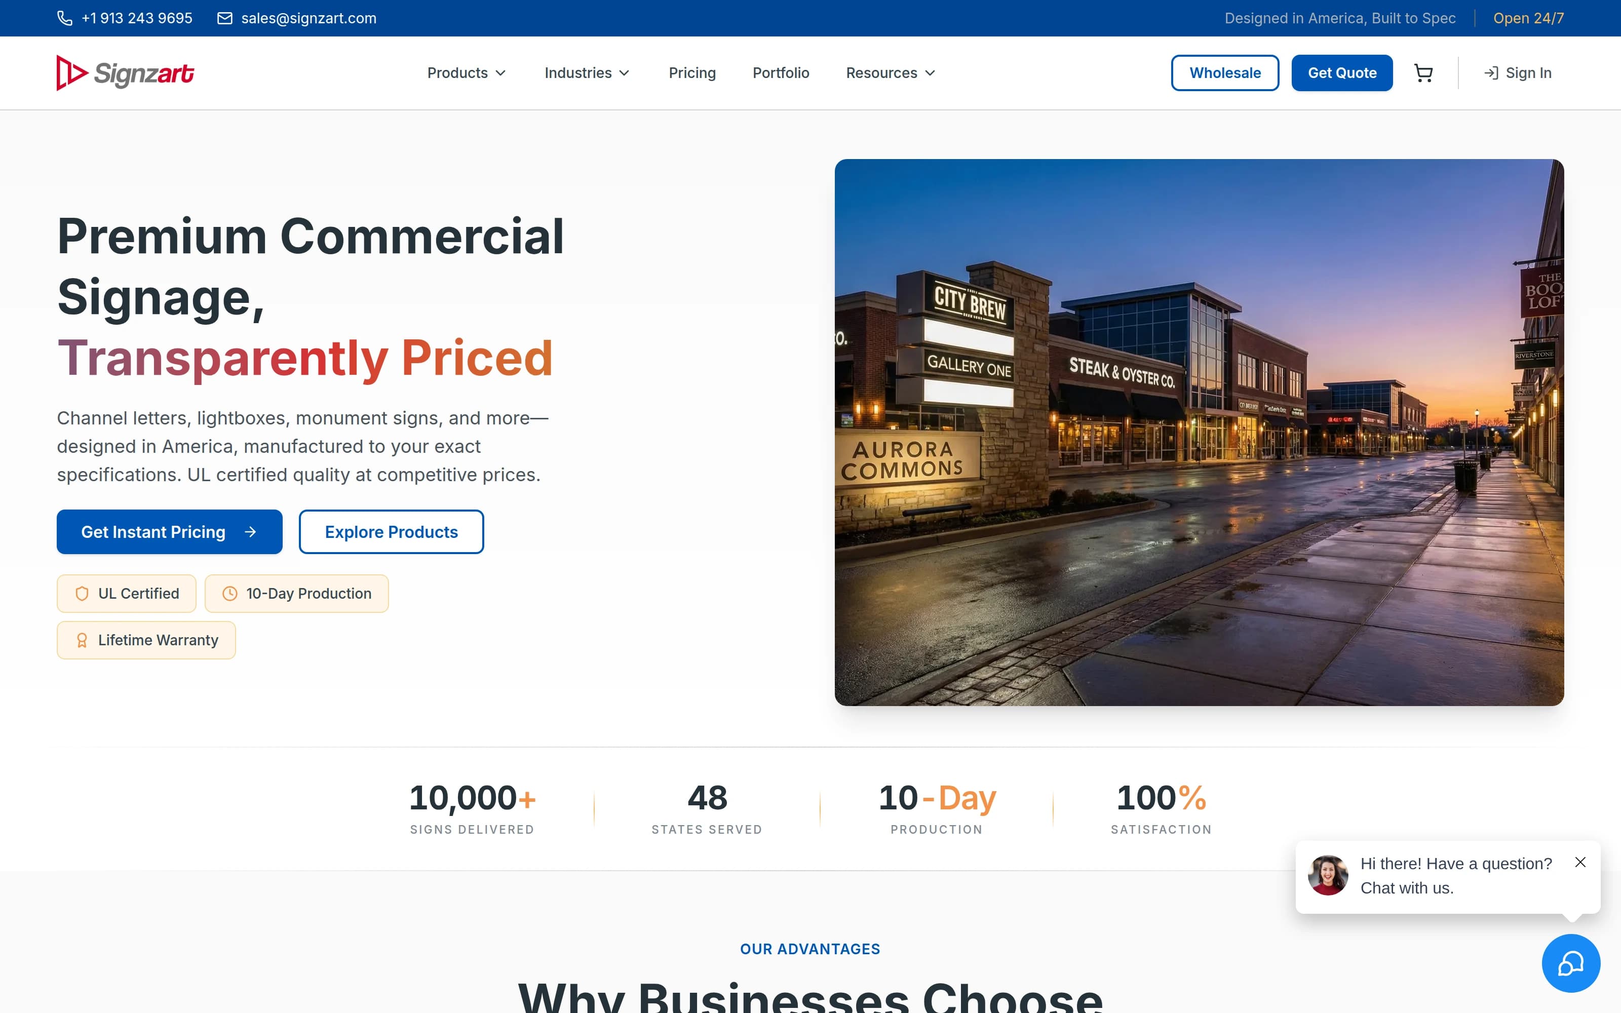Open the chat support bubble icon

tap(1571, 963)
